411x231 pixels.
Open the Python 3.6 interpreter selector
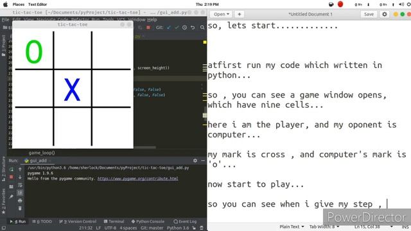pyautogui.click(x=178, y=228)
